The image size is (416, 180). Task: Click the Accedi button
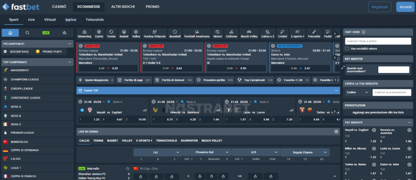pyautogui.click(x=405, y=7)
